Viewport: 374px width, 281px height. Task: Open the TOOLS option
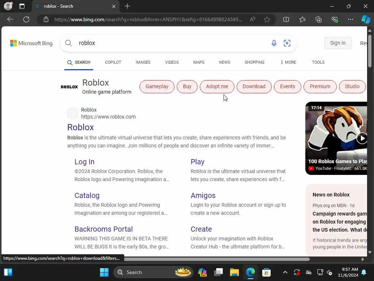318,62
